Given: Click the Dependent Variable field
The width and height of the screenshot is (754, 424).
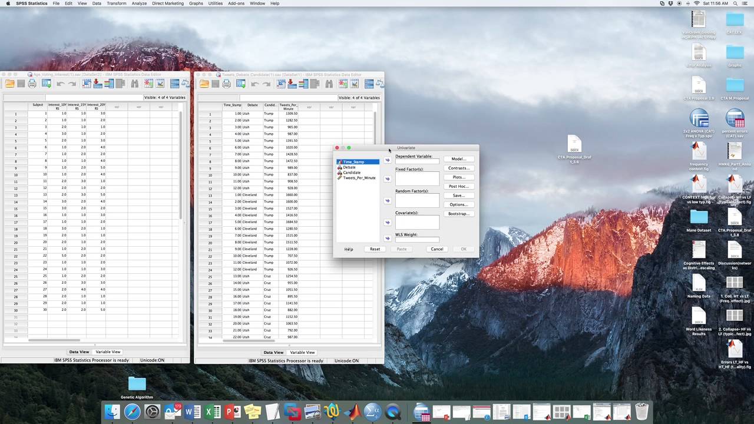Looking at the screenshot, I should [x=417, y=161].
